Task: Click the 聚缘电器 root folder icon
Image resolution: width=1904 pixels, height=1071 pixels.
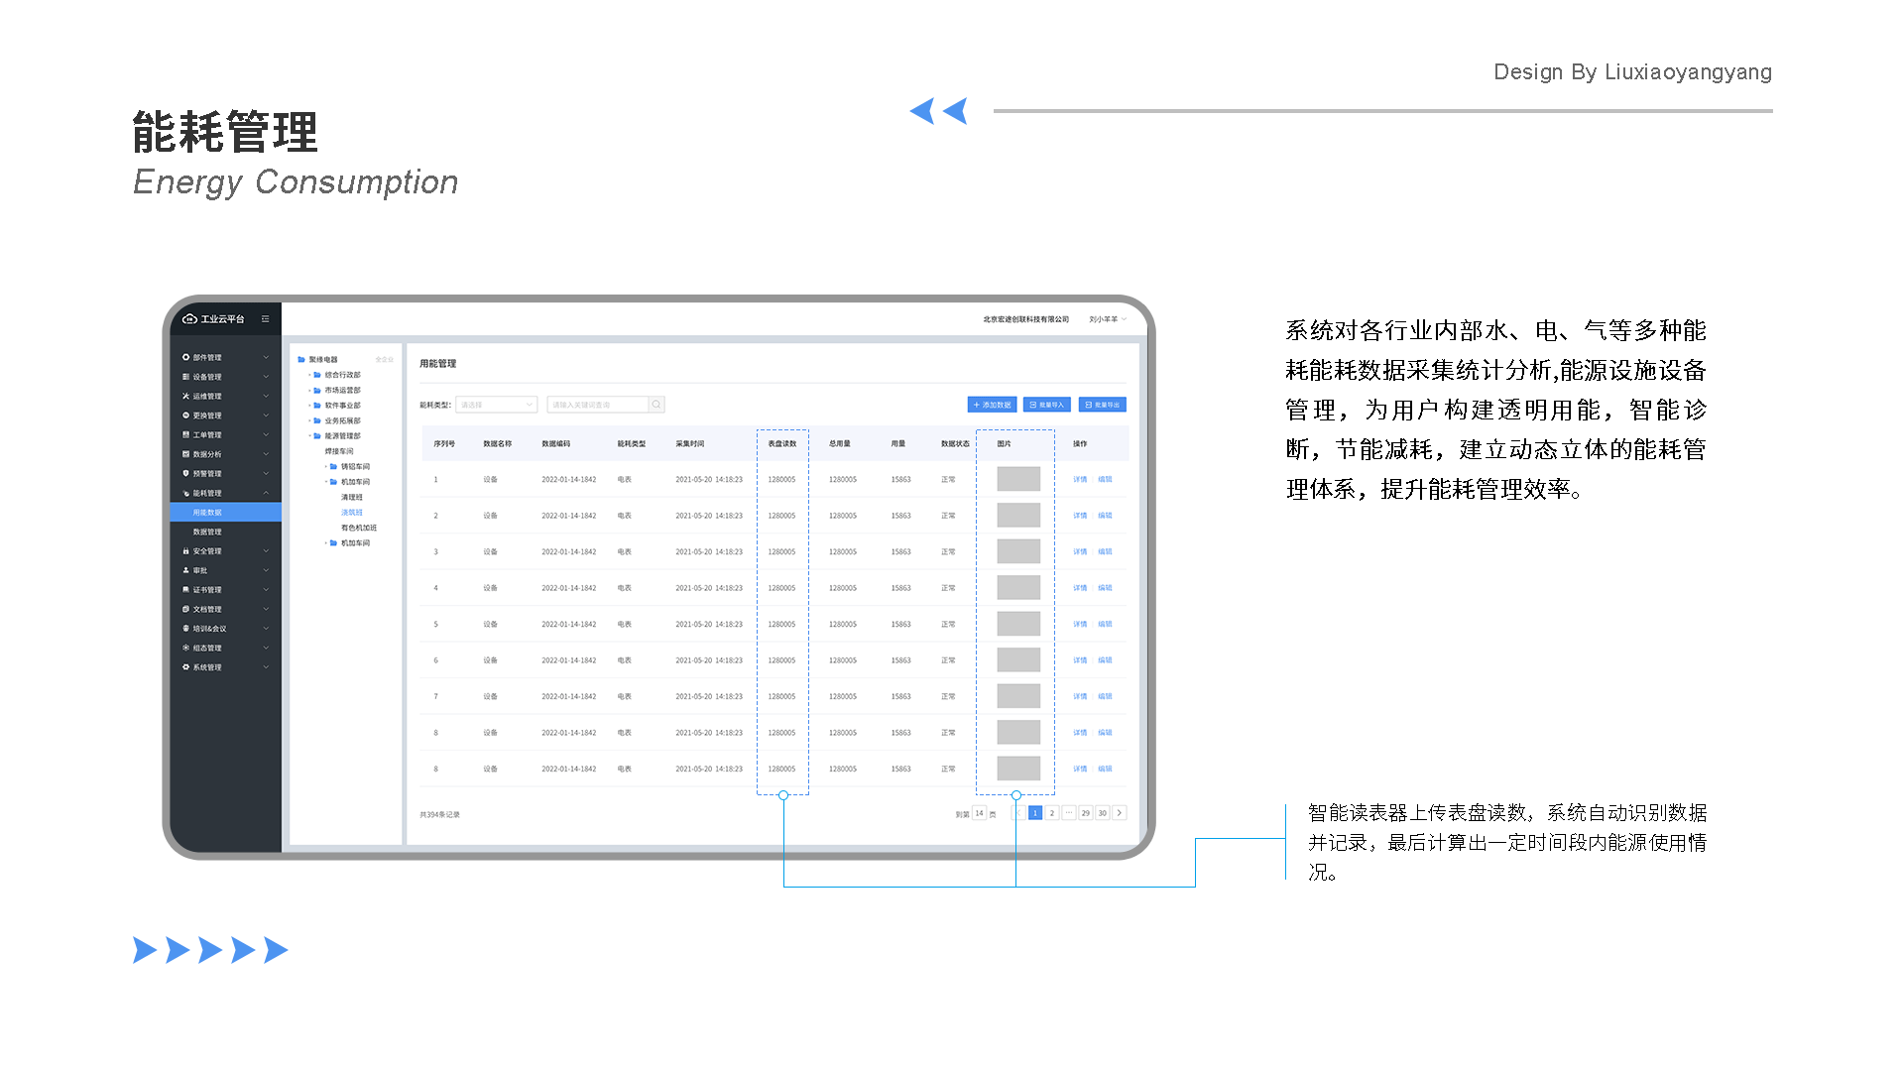Action: (x=301, y=360)
